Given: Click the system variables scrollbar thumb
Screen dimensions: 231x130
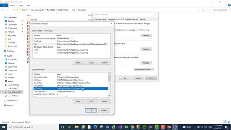Looking at the screenshot, I should (x=109, y=78).
